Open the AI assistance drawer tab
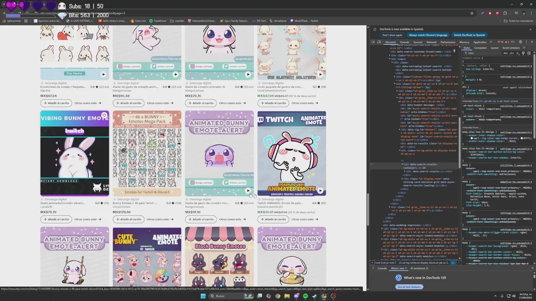Image resolution: width=536 pixels, height=301 pixels. (419, 268)
